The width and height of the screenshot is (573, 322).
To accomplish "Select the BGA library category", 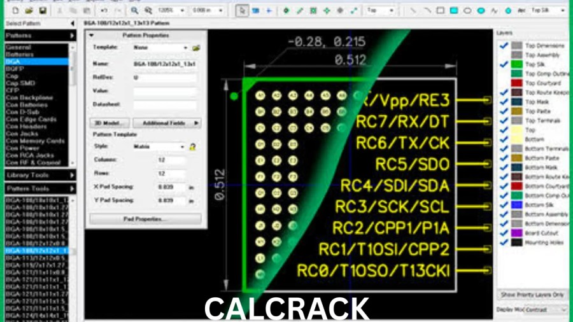I will (x=36, y=61).
